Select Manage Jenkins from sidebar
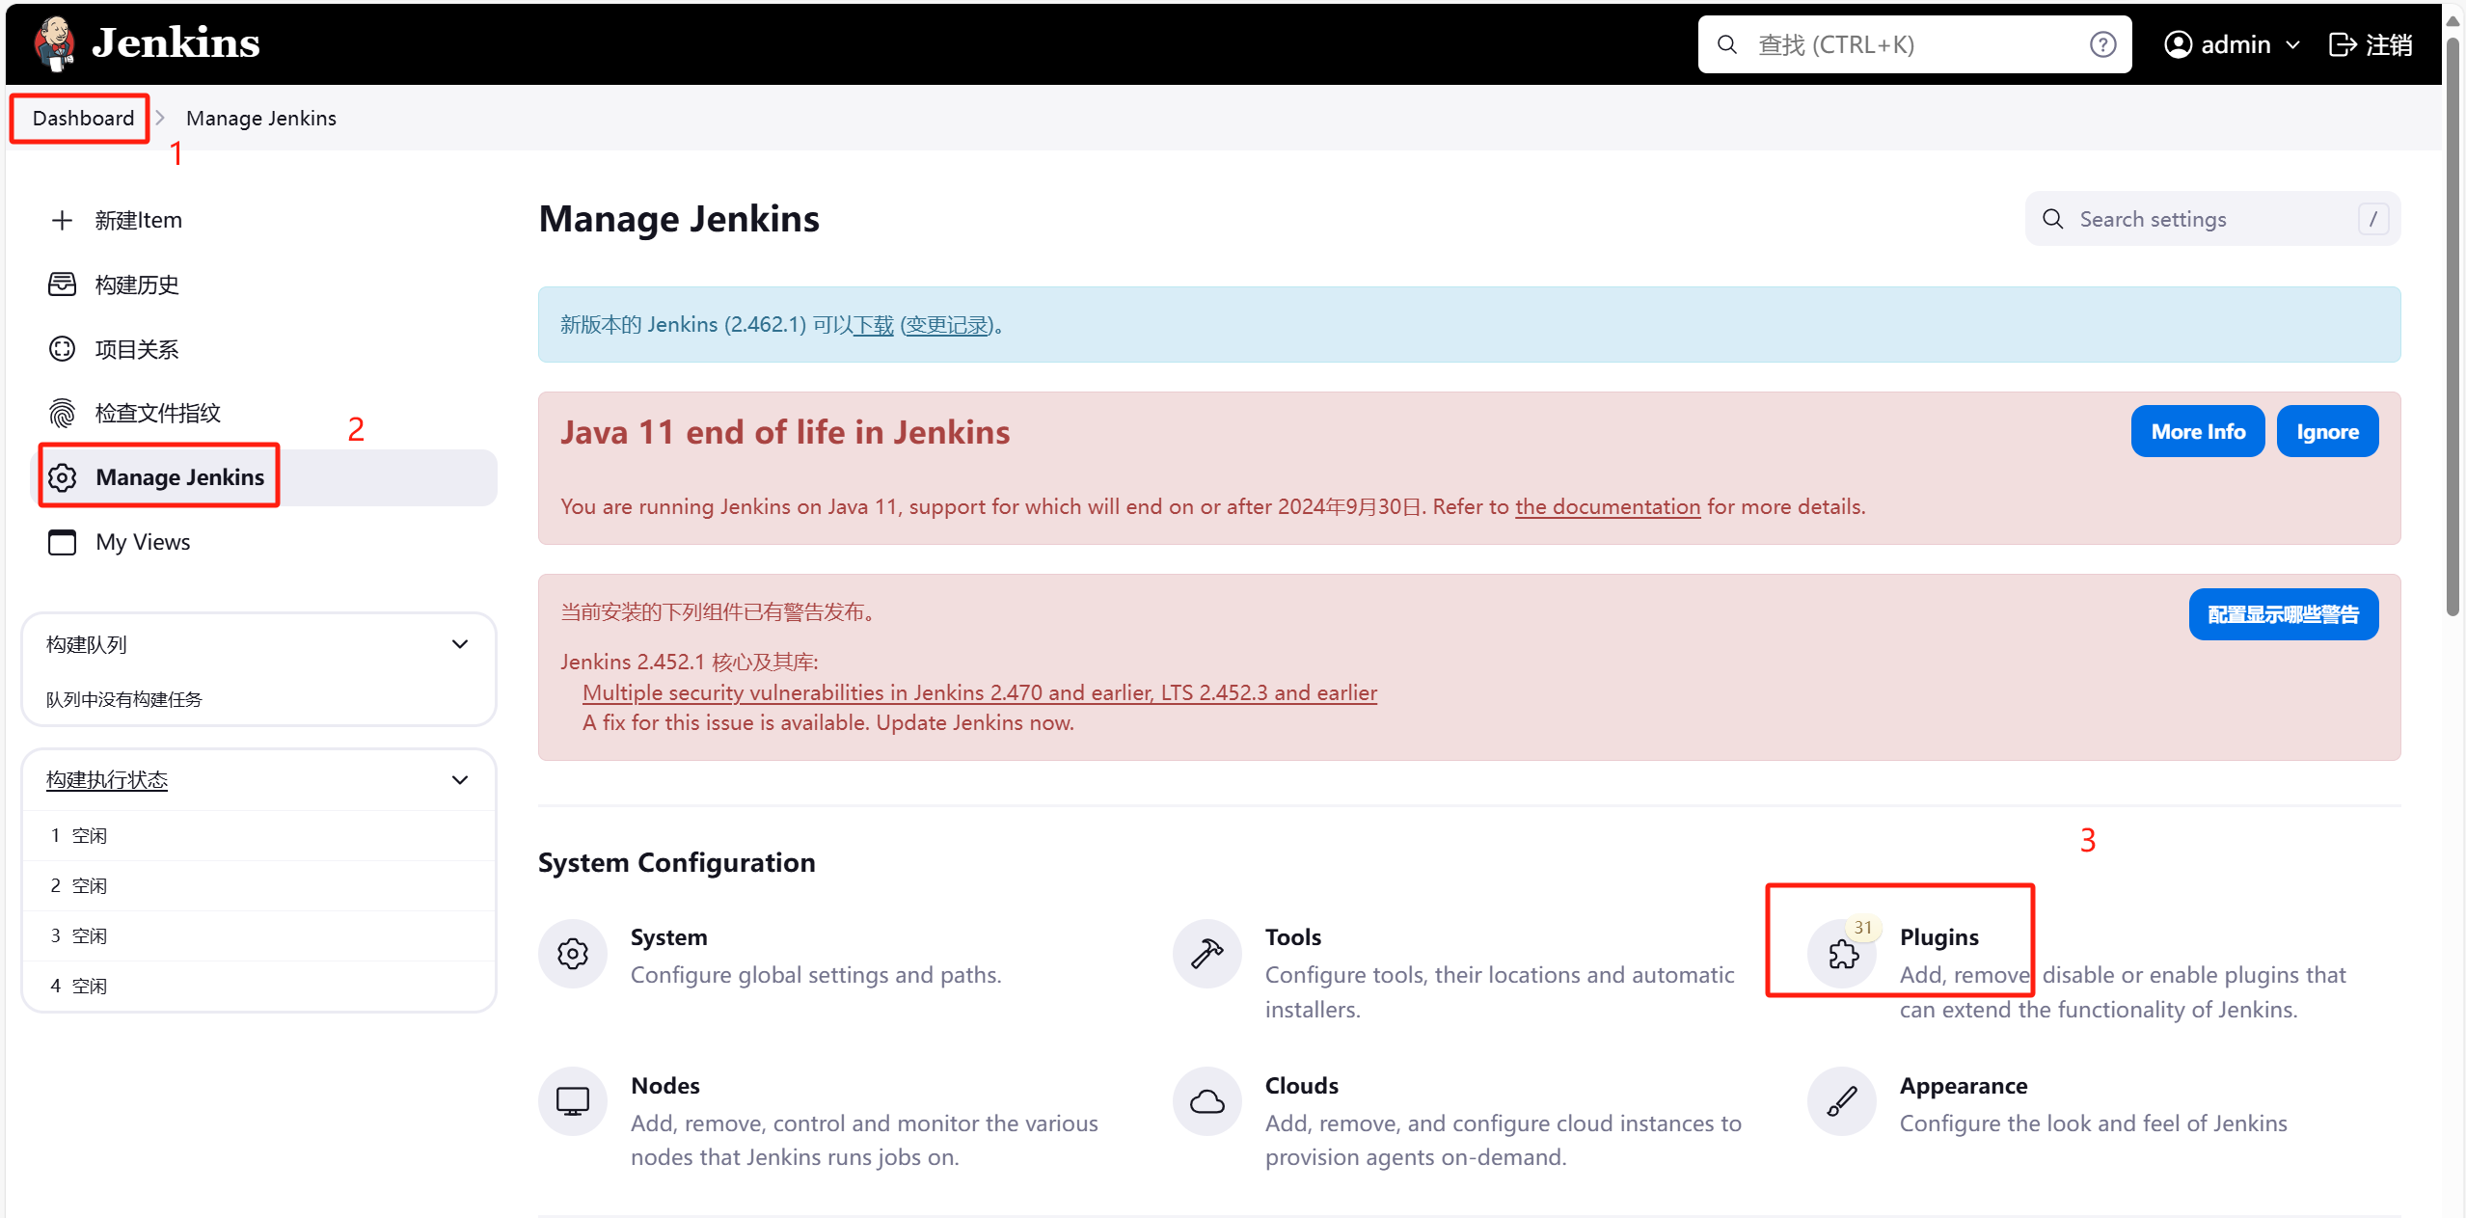This screenshot has width=2466, height=1218. pyautogui.click(x=177, y=476)
